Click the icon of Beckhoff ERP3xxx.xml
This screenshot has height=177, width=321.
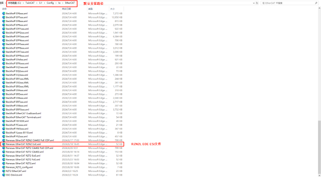point(4,110)
